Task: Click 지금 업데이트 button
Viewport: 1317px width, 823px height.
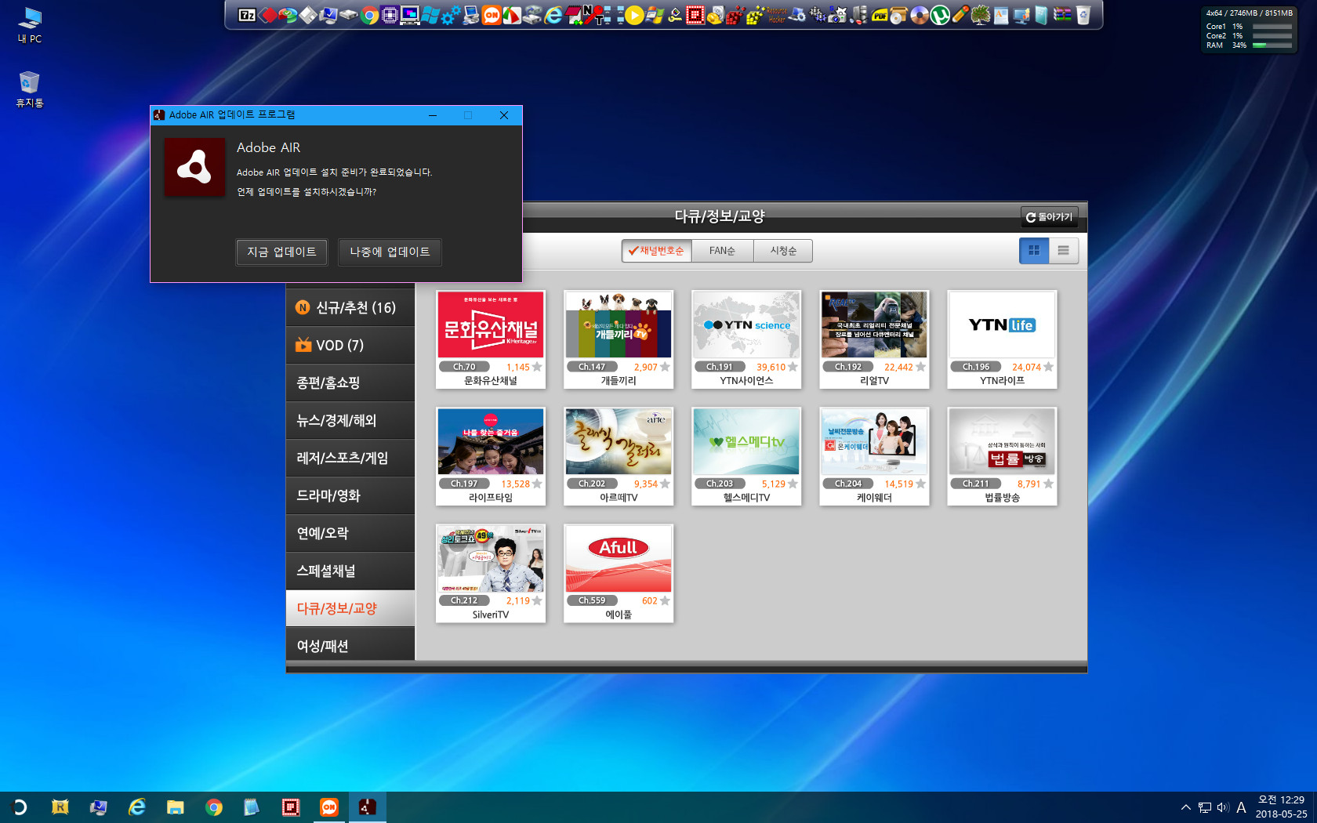Action: click(x=281, y=252)
